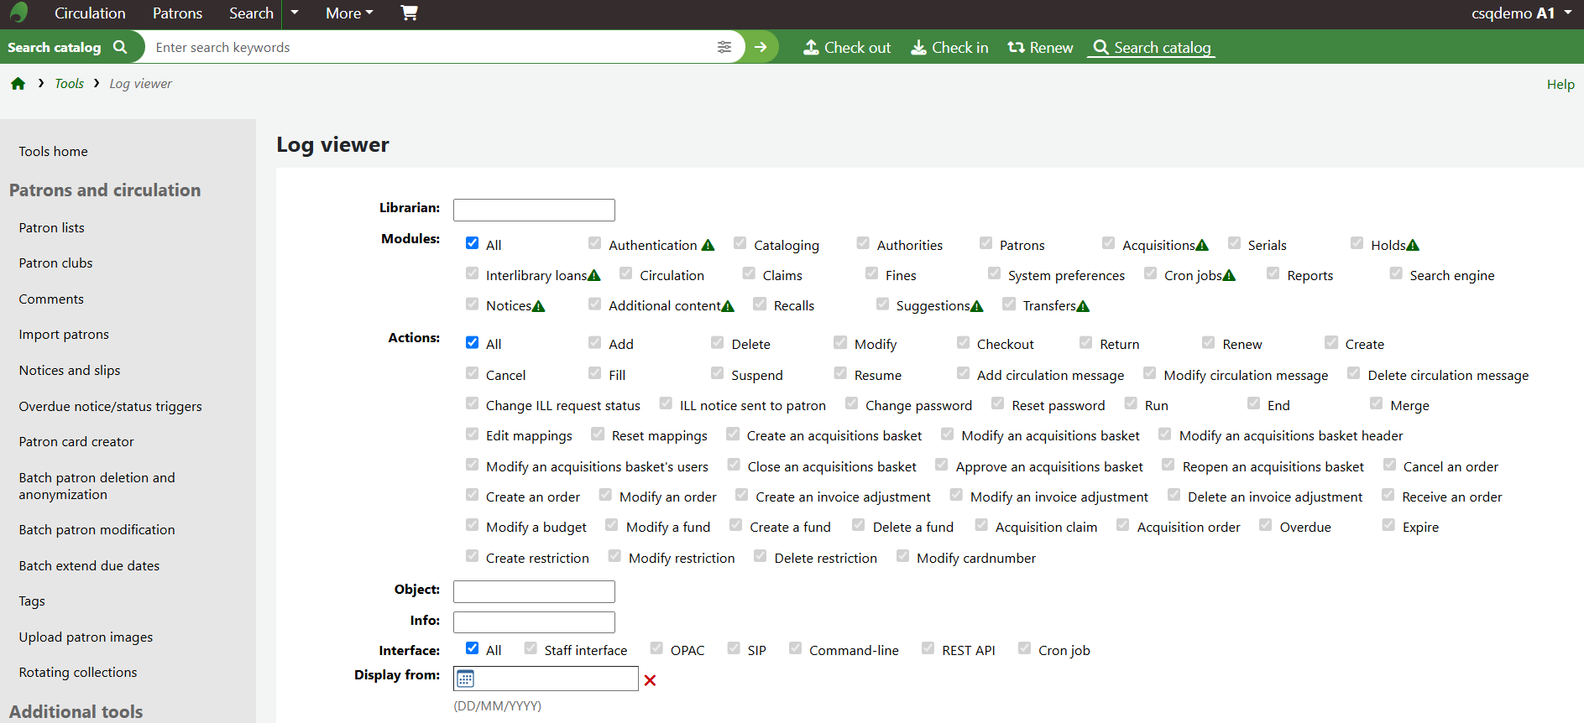The width and height of the screenshot is (1584, 723).
Task: Switch to Check out search mode
Action: click(847, 48)
